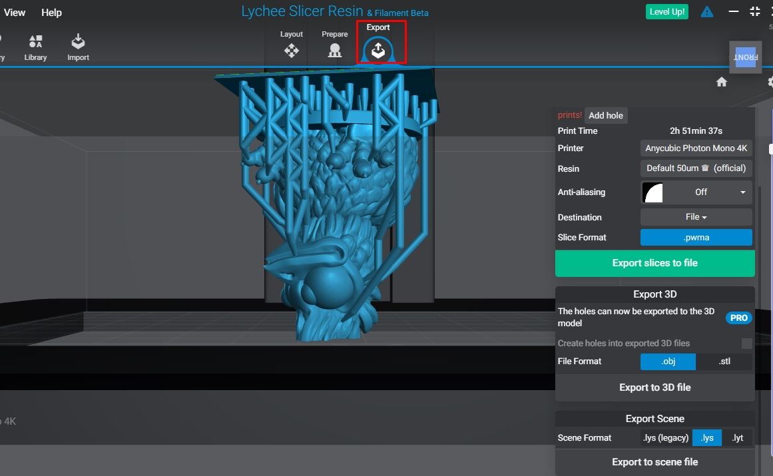Open the Library icon

[35, 47]
